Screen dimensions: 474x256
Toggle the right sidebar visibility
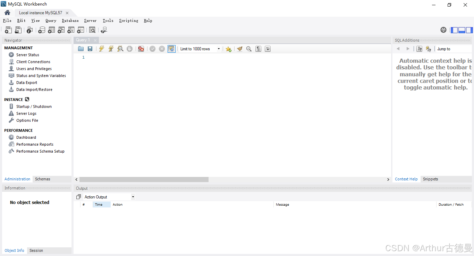(469, 30)
